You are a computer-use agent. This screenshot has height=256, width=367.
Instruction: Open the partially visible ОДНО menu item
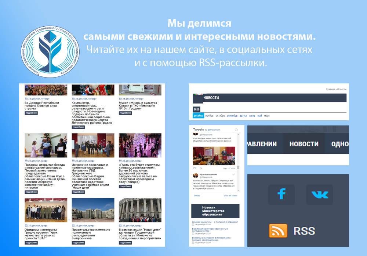point(340,144)
